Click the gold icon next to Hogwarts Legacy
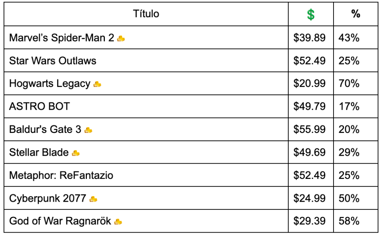The image size is (382, 236). 97,84
